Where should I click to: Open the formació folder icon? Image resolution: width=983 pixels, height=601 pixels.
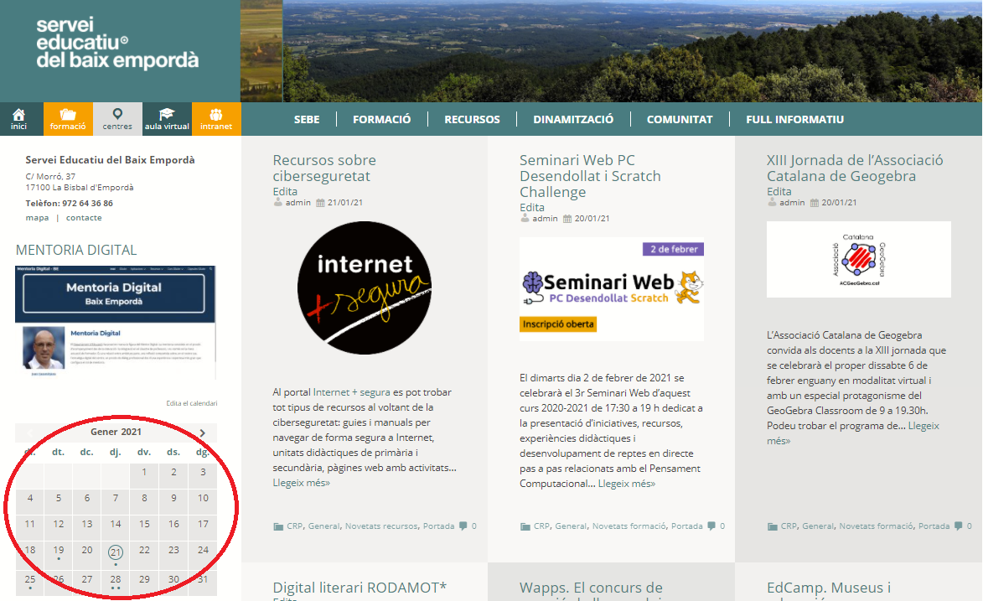68,115
